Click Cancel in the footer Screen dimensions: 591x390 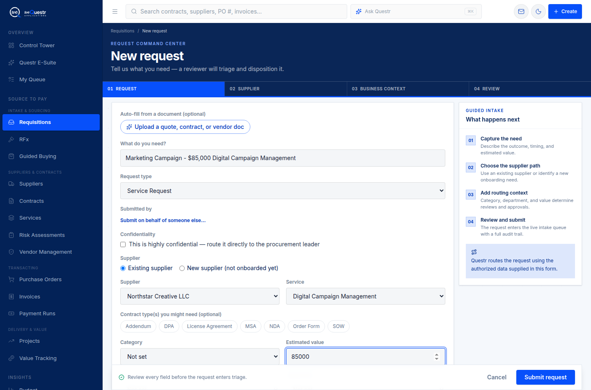click(x=497, y=377)
